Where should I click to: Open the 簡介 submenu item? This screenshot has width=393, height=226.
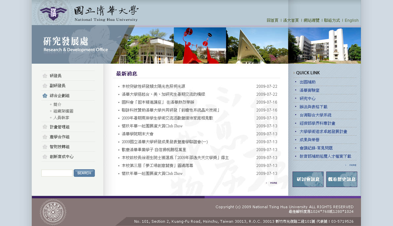coord(57,104)
